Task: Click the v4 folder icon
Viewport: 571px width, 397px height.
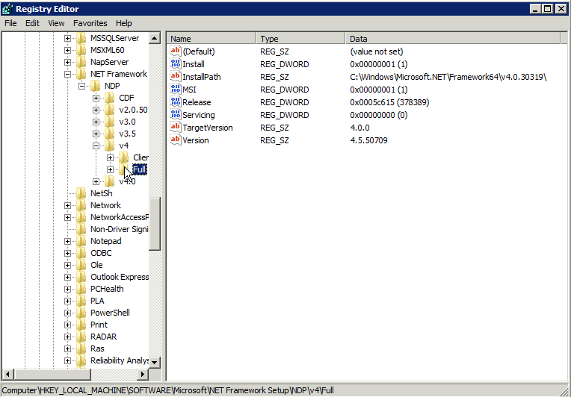Action: tap(110, 146)
